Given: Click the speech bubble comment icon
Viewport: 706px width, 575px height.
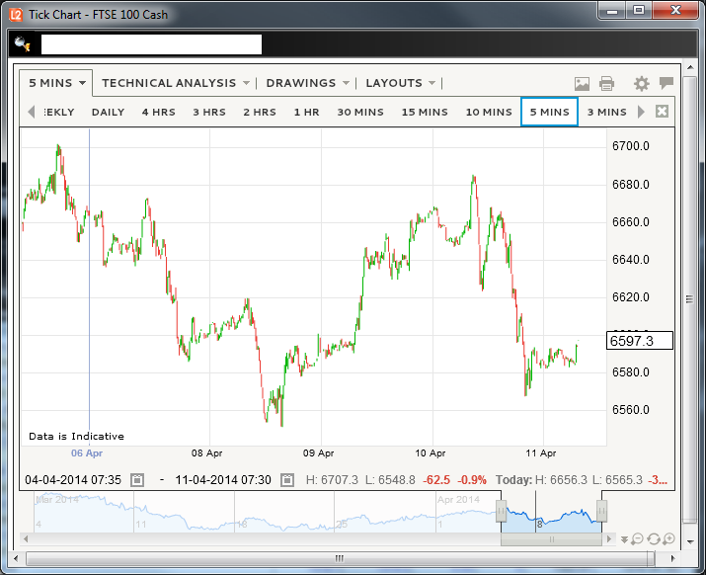Looking at the screenshot, I should pos(667,83).
